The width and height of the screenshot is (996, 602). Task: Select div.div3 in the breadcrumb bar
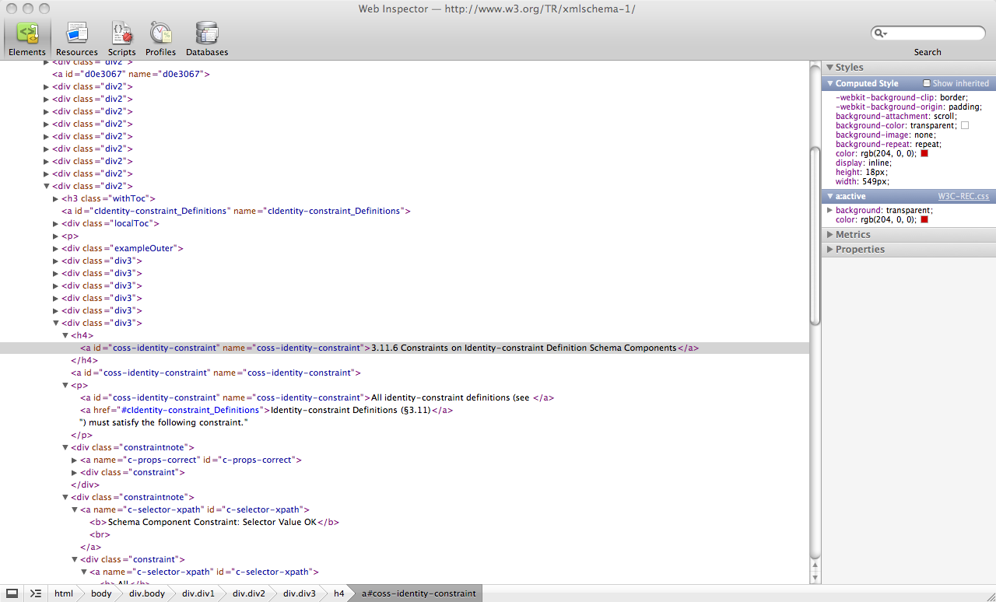pos(299,593)
